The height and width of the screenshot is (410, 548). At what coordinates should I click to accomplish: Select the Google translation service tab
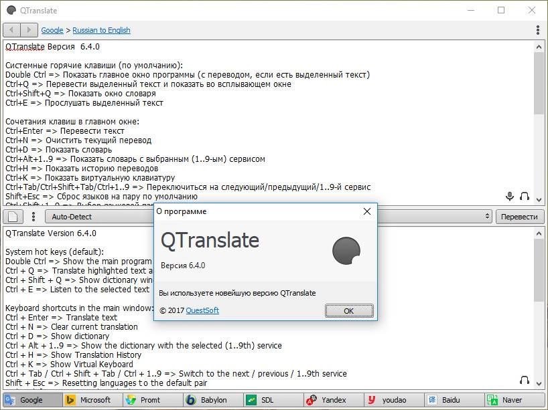pyautogui.click(x=32, y=400)
